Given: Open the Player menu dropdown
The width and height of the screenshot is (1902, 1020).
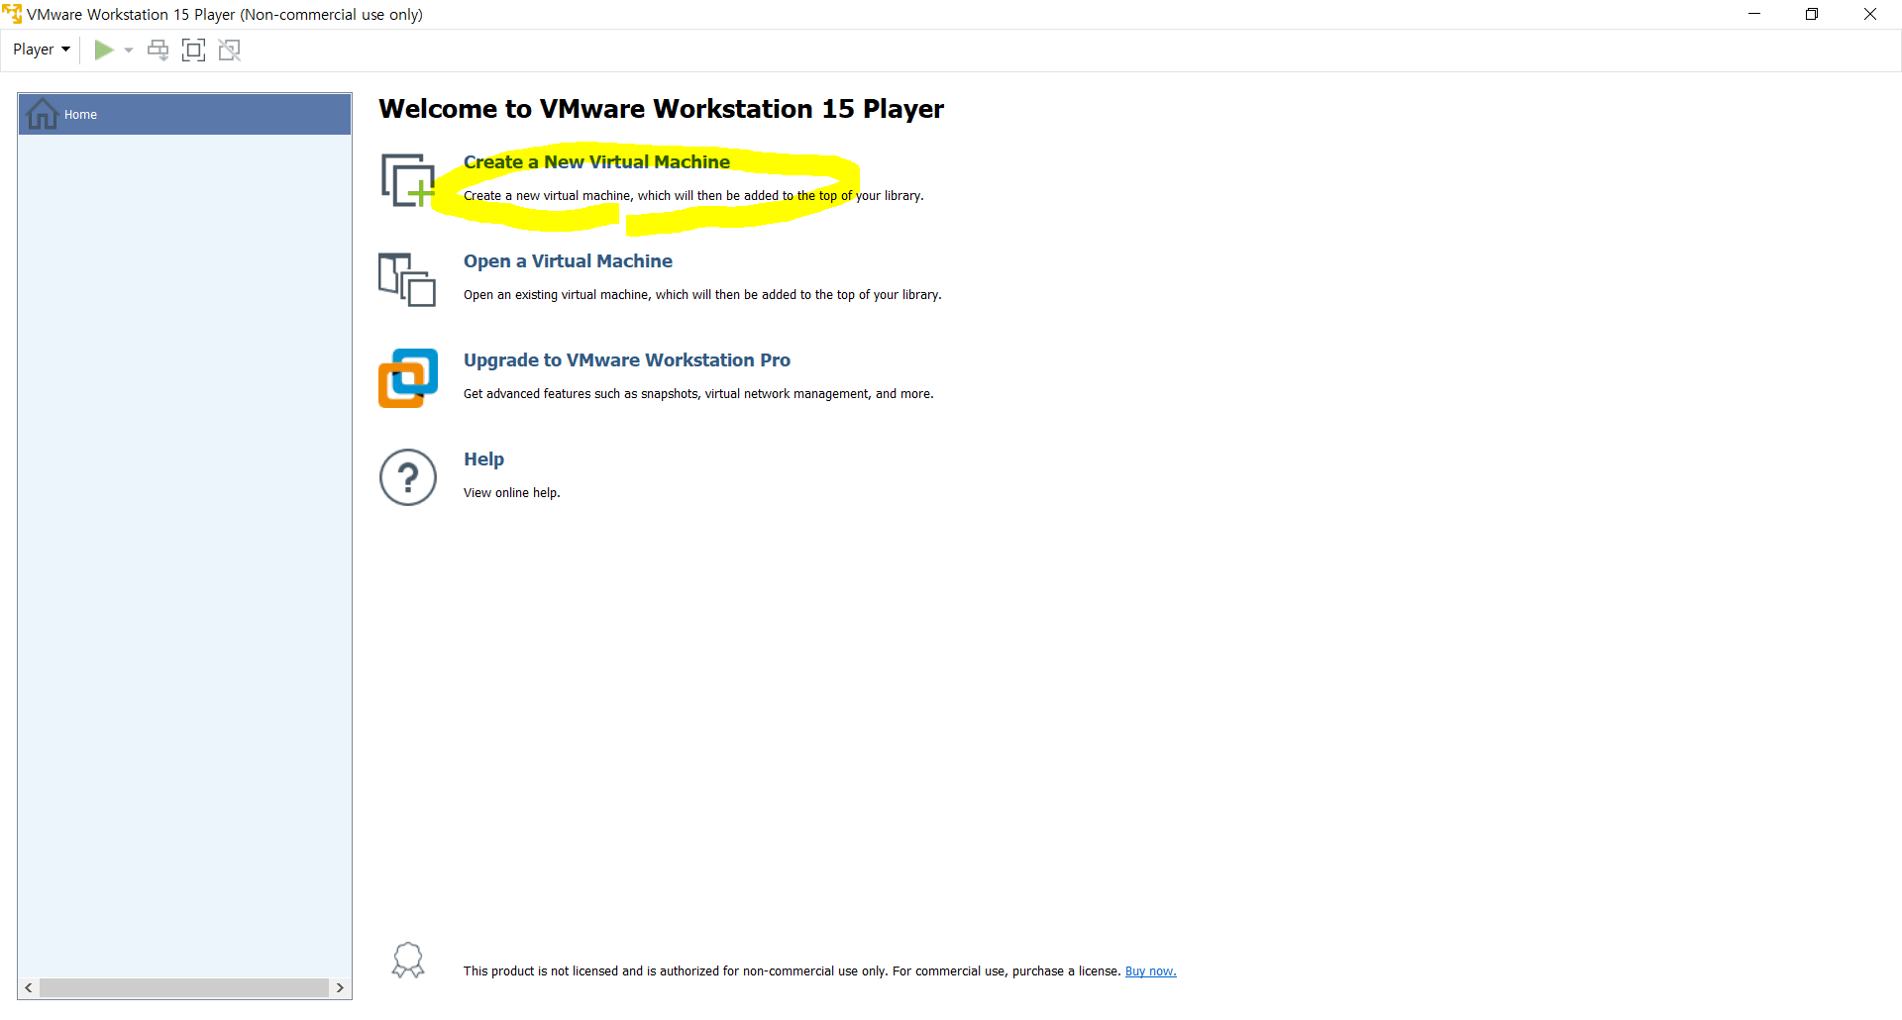Looking at the screenshot, I should (41, 50).
